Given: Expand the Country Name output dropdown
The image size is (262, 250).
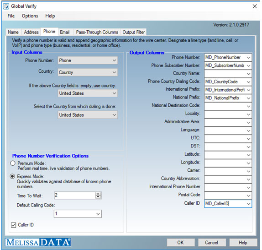Looking at the screenshot, I should (248, 74).
